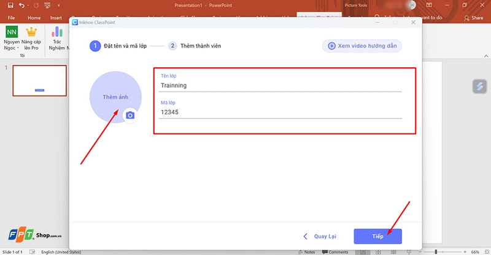Switch to the Home ribbon tab
491x255 pixels.
click(x=34, y=18)
